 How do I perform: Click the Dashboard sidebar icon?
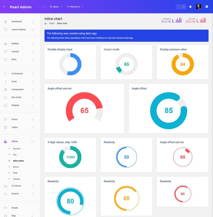6,22
